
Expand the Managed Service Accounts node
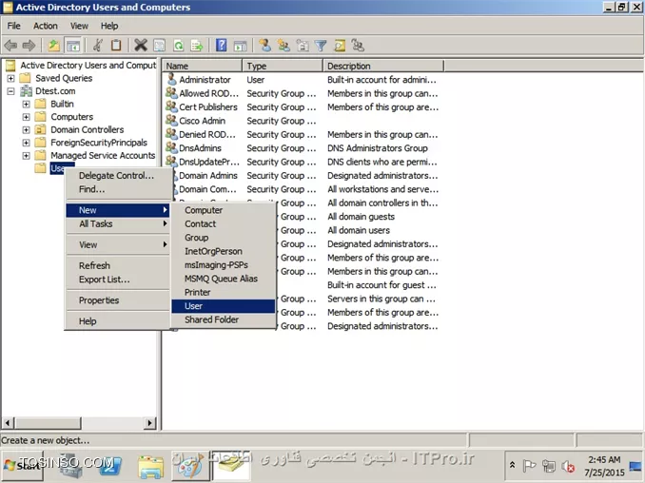coord(26,155)
